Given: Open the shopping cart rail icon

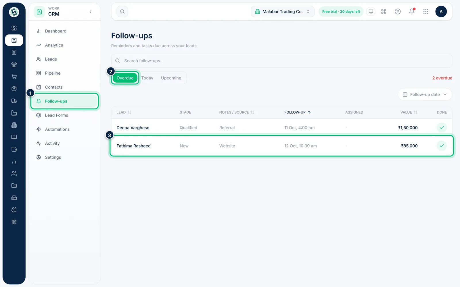Looking at the screenshot, I should point(14,77).
